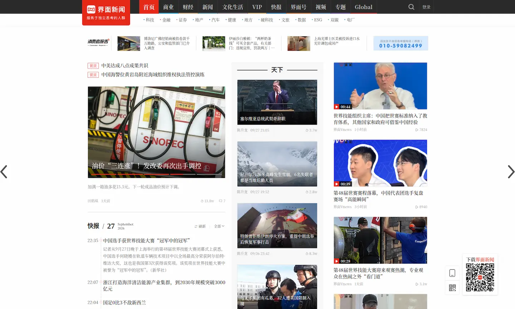Open the 塞尔维亚总统武契奇辞职 story thumbnail
515x309 pixels.
click(x=277, y=102)
